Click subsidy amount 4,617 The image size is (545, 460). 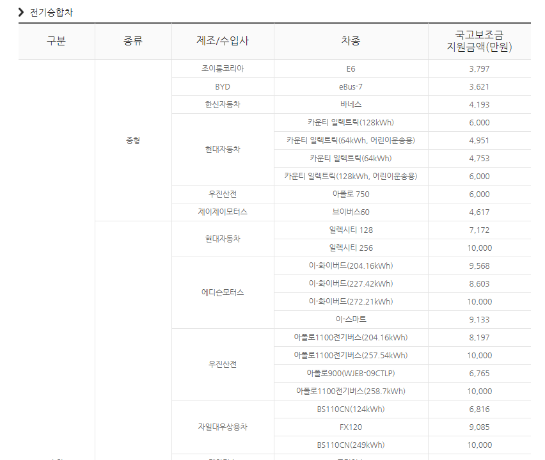pyautogui.click(x=479, y=212)
